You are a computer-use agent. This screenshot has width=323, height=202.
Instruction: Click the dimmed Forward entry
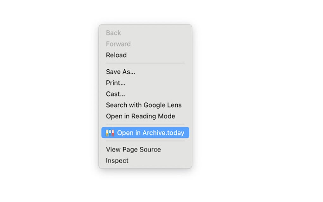(x=118, y=44)
